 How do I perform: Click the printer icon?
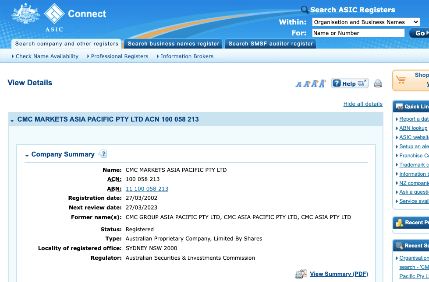[378, 83]
